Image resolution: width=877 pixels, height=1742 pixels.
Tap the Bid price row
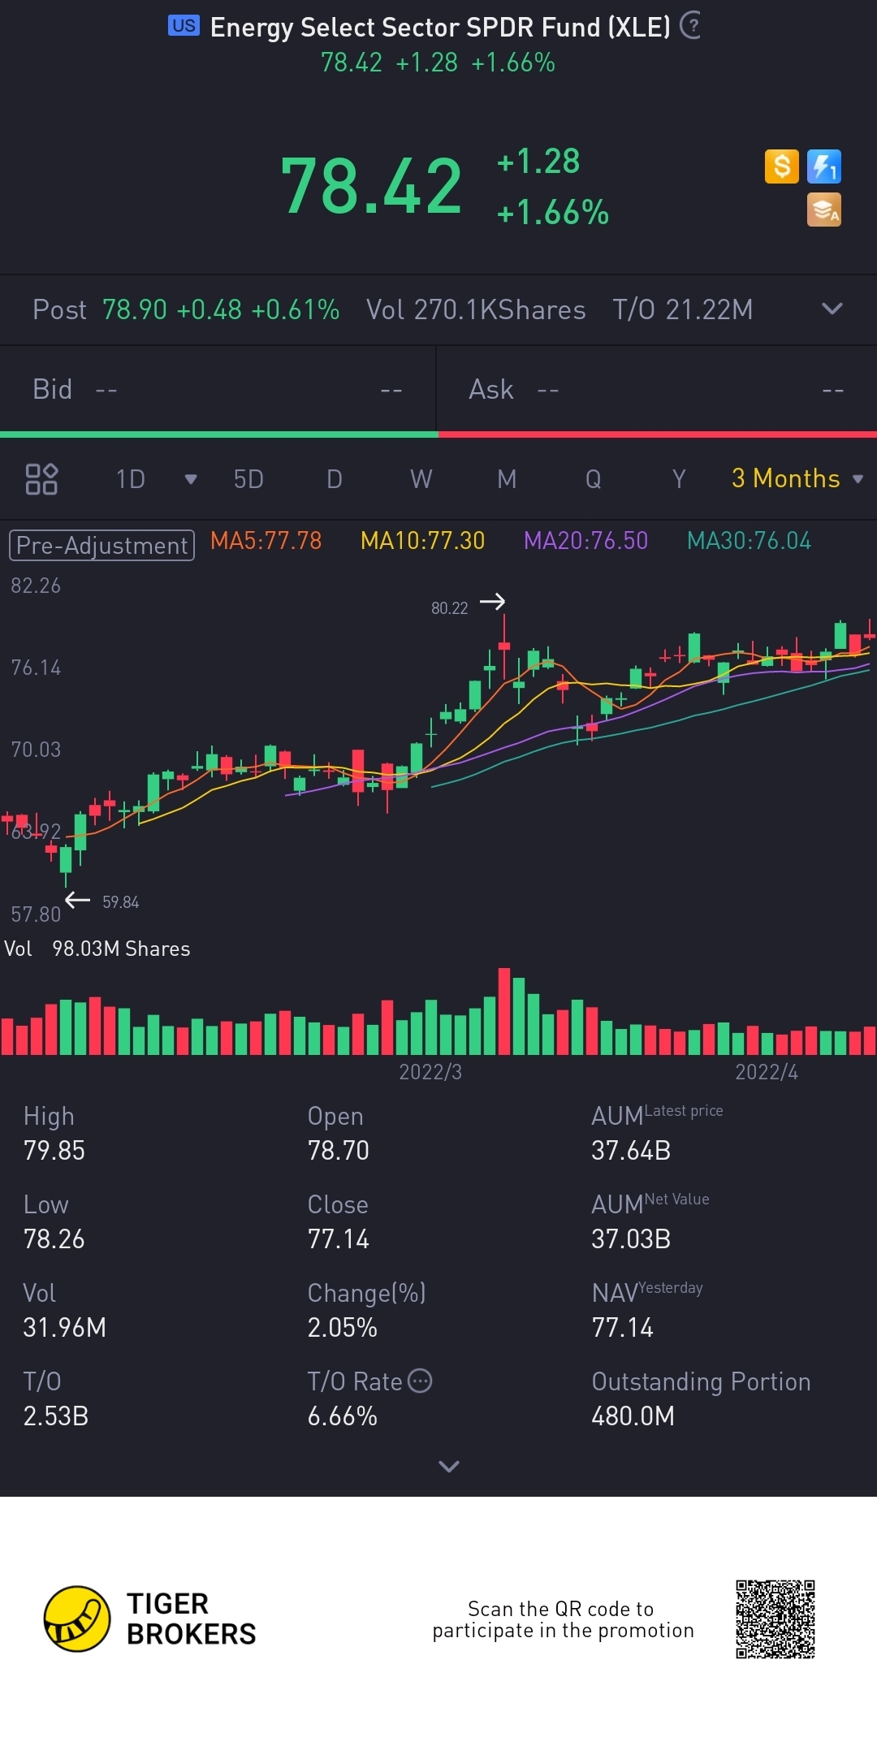click(x=218, y=390)
